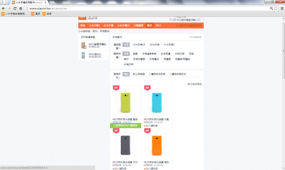Click the browser forward arrow

coord(9,8)
